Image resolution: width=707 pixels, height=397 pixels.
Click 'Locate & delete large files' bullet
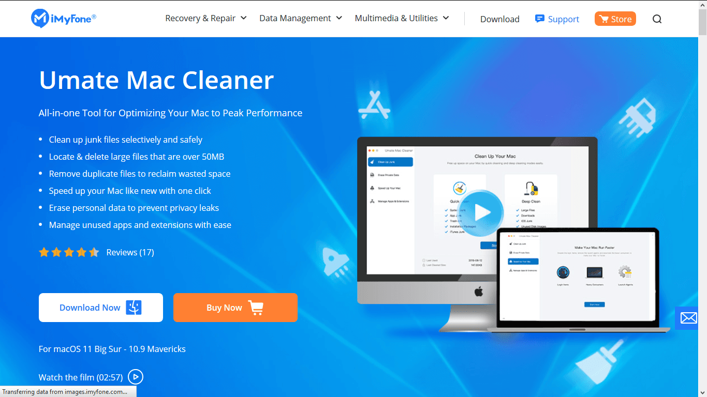click(137, 157)
